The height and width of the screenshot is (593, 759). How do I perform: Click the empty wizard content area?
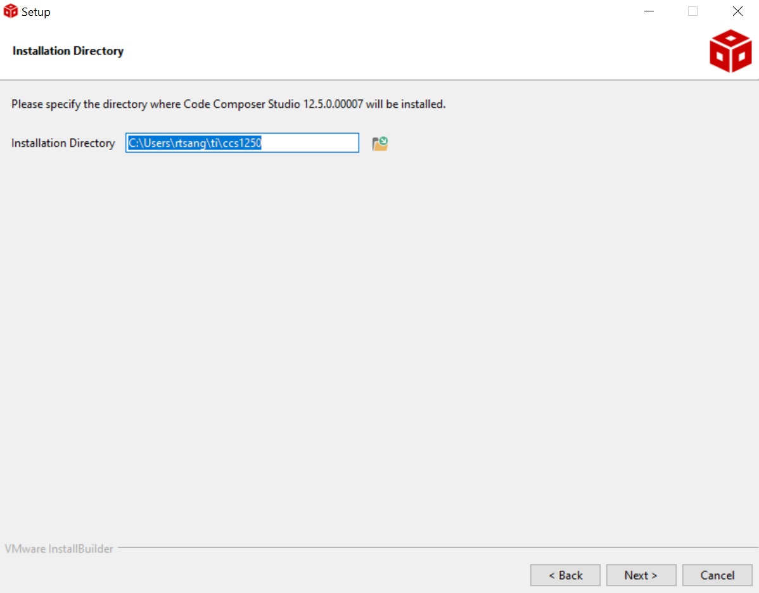click(380, 348)
